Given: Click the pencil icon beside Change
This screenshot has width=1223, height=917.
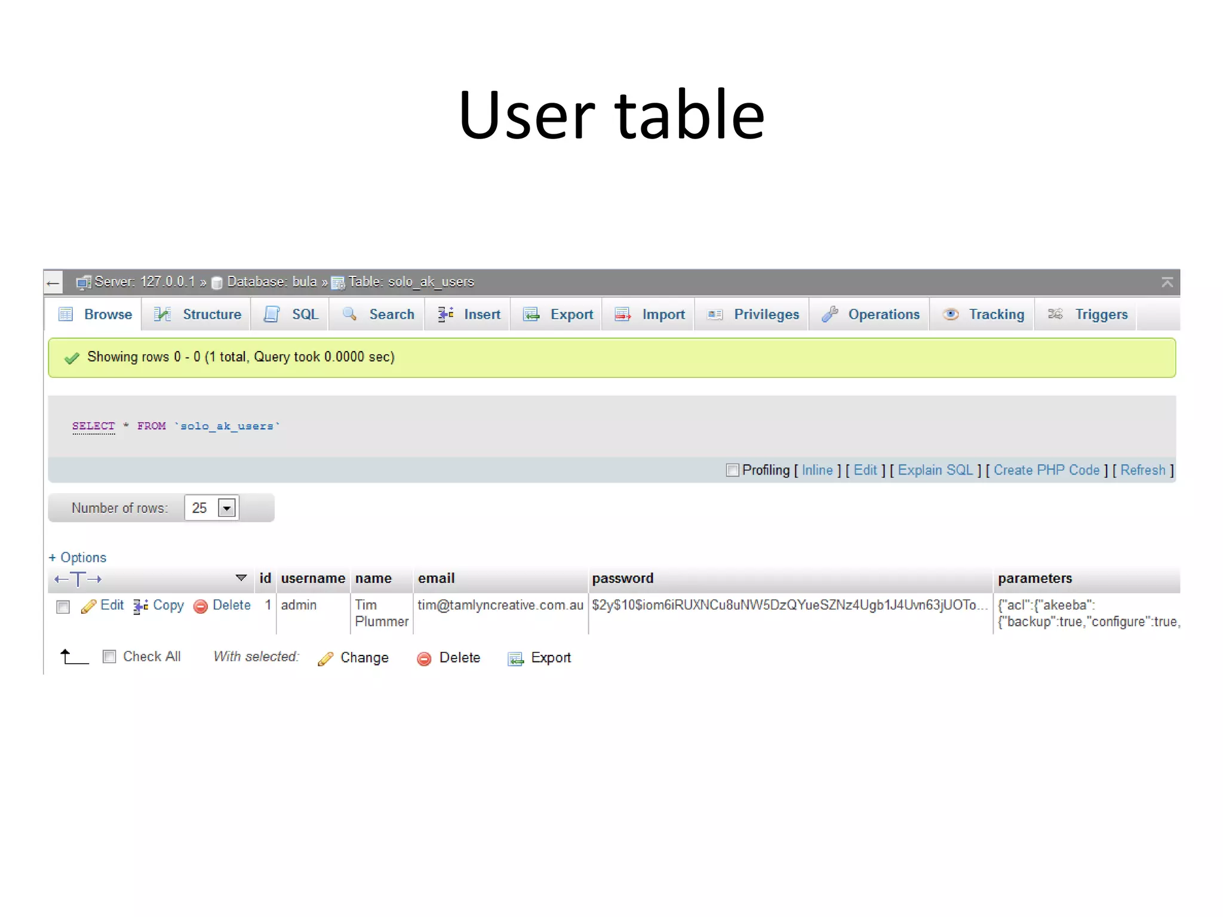Looking at the screenshot, I should coord(325,658).
